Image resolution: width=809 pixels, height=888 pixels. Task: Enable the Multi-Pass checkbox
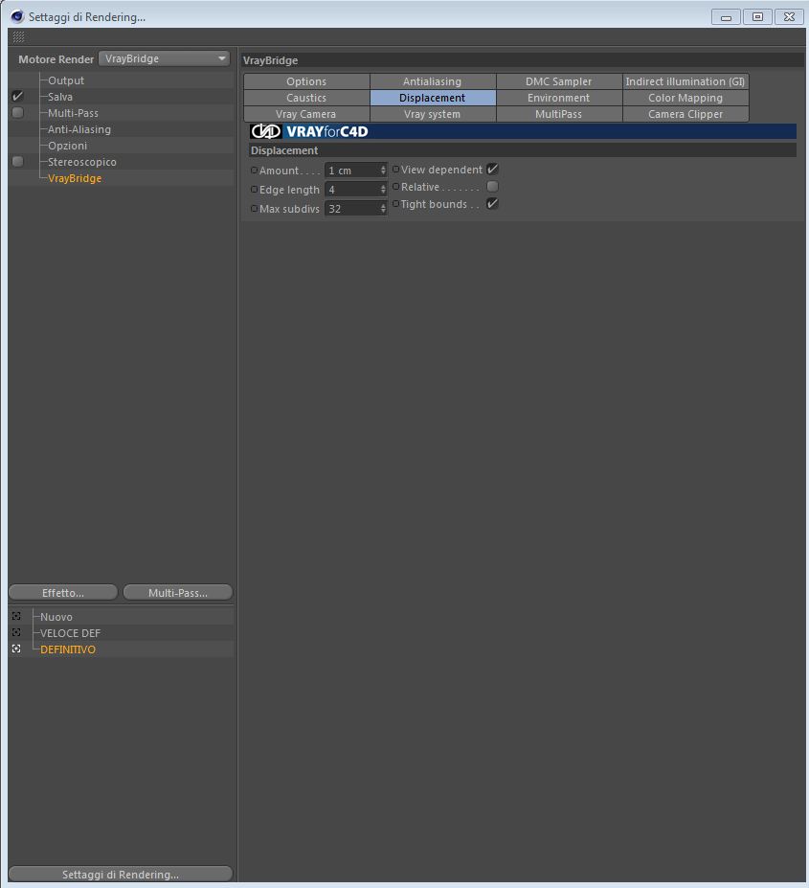(17, 113)
